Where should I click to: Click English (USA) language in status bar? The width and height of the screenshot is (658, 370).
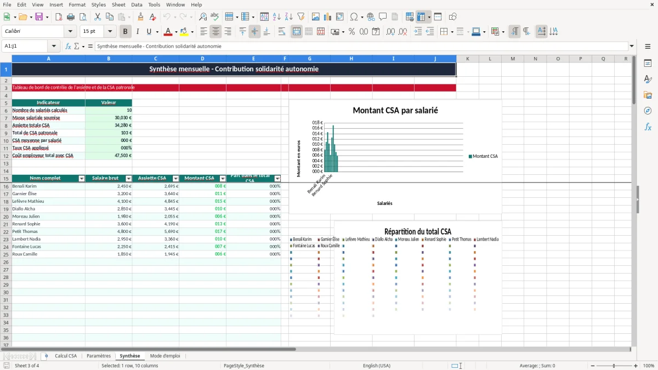377,366
